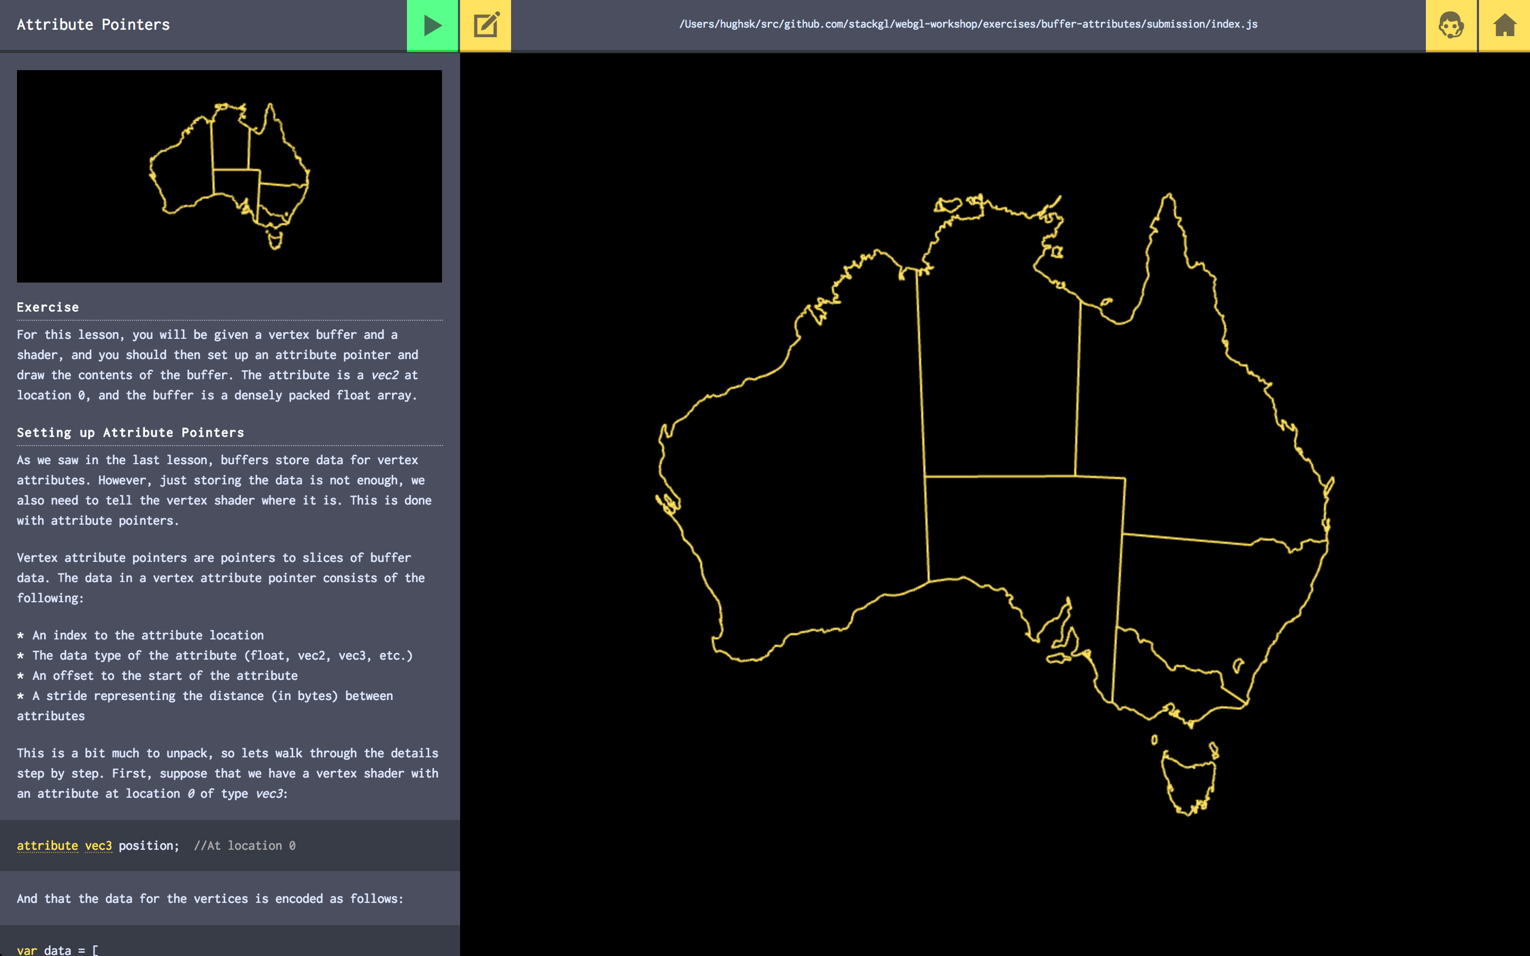Click the small Australia preview thumbnail
The height and width of the screenshot is (956, 1530).
click(x=229, y=176)
